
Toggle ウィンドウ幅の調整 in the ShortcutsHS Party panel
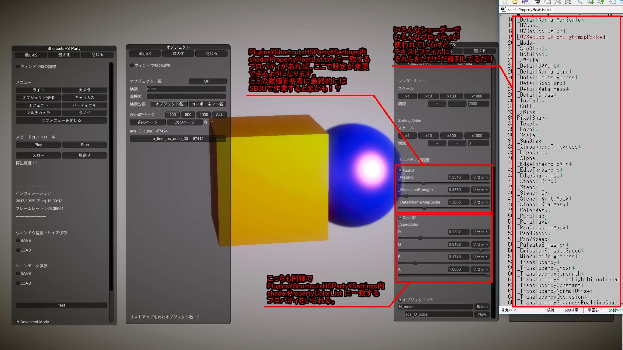(x=18, y=67)
